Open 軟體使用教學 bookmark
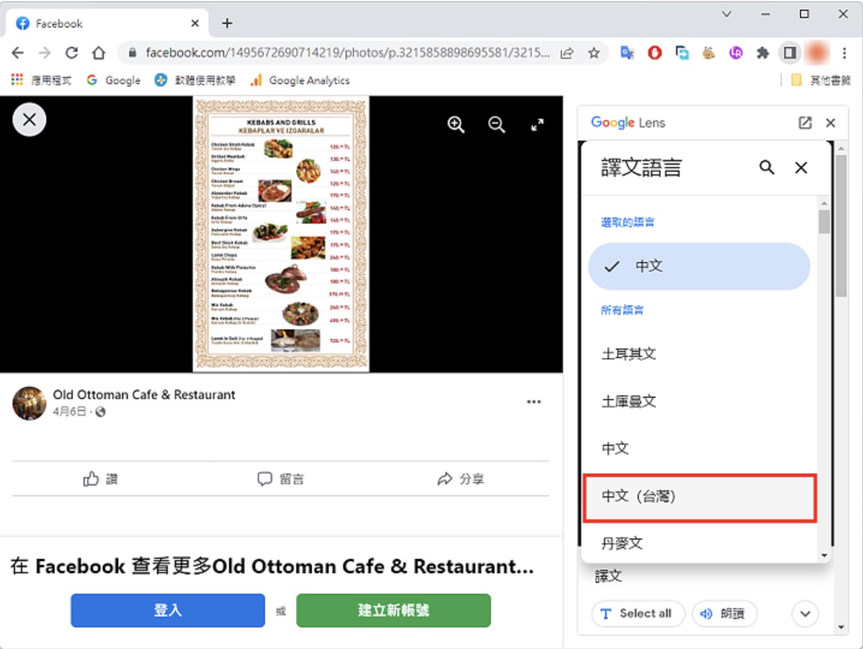Viewport: 863px width, 649px height. [195, 80]
